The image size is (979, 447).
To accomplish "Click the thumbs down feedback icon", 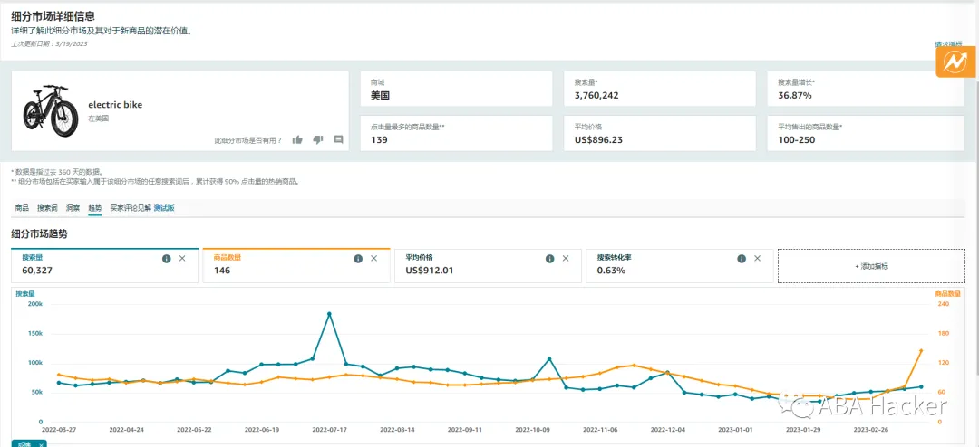I will (318, 139).
